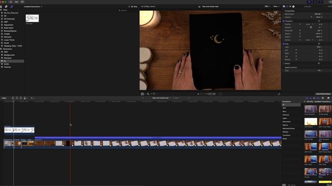This screenshot has width=332, height=186.
Task: Open the Select tool popup in timeline
Action: click(x=33, y=98)
